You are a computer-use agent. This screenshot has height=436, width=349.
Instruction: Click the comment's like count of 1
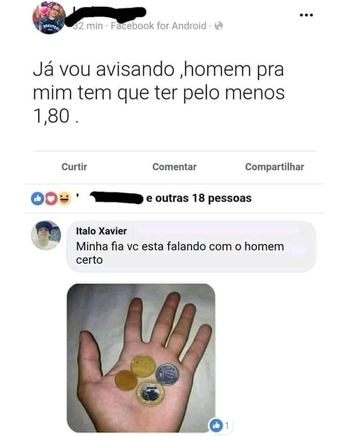[x=227, y=426]
